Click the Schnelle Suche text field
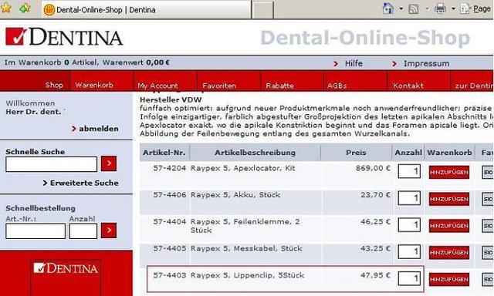Screen dimensions: 494x296 (x=52, y=164)
